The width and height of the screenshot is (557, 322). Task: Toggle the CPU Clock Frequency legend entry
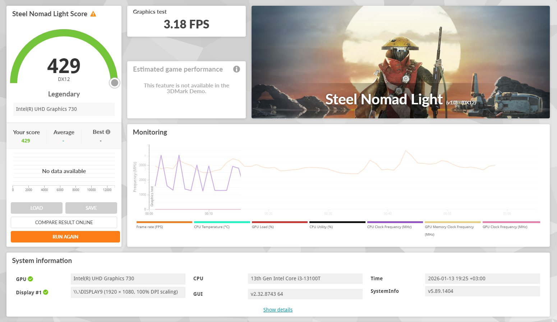pyautogui.click(x=395, y=225)
